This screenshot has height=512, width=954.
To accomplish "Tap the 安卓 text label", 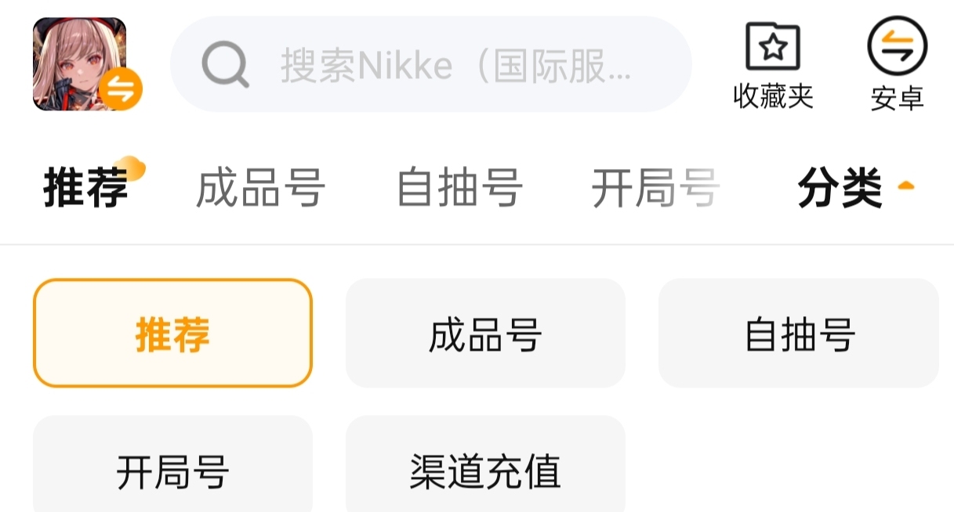I will point(897,99).
